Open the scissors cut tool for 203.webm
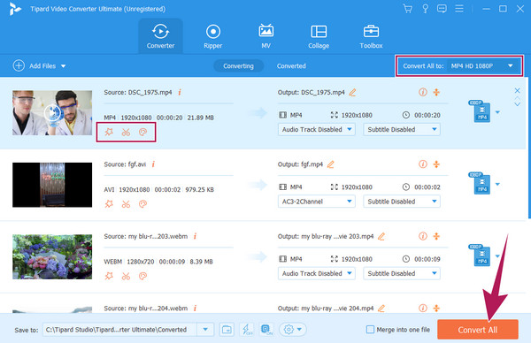The width and height of the screenshot is (531, 343). pos(126,276)
